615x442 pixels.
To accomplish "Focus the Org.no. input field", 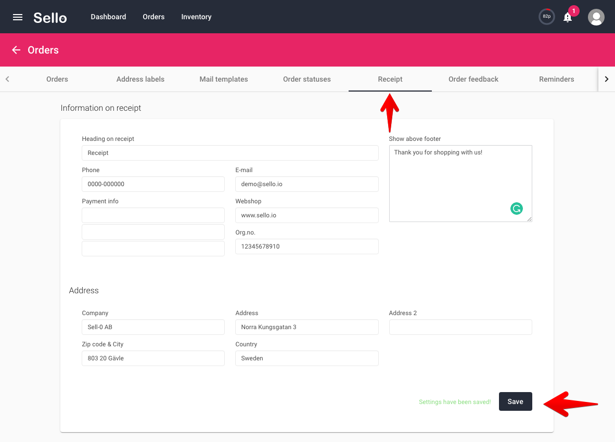I will tap(306, 246).
